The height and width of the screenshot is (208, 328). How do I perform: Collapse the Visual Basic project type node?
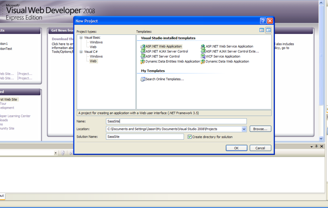81,38
